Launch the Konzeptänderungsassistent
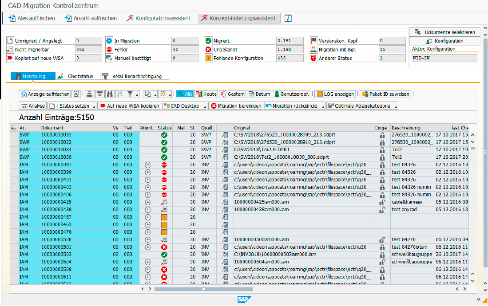488x306 pixels. pos(239,18)
